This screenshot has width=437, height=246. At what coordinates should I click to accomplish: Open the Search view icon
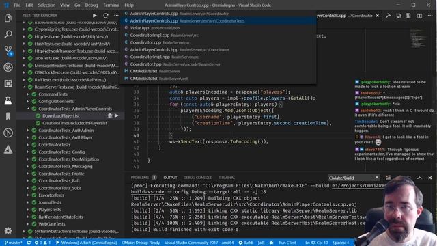8,34
